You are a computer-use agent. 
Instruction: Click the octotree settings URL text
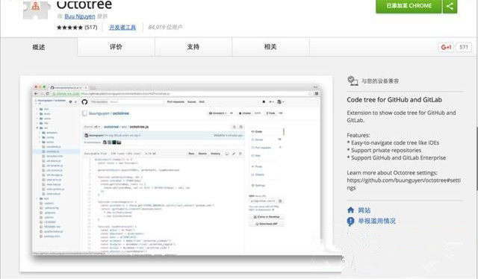coord(403,184)
